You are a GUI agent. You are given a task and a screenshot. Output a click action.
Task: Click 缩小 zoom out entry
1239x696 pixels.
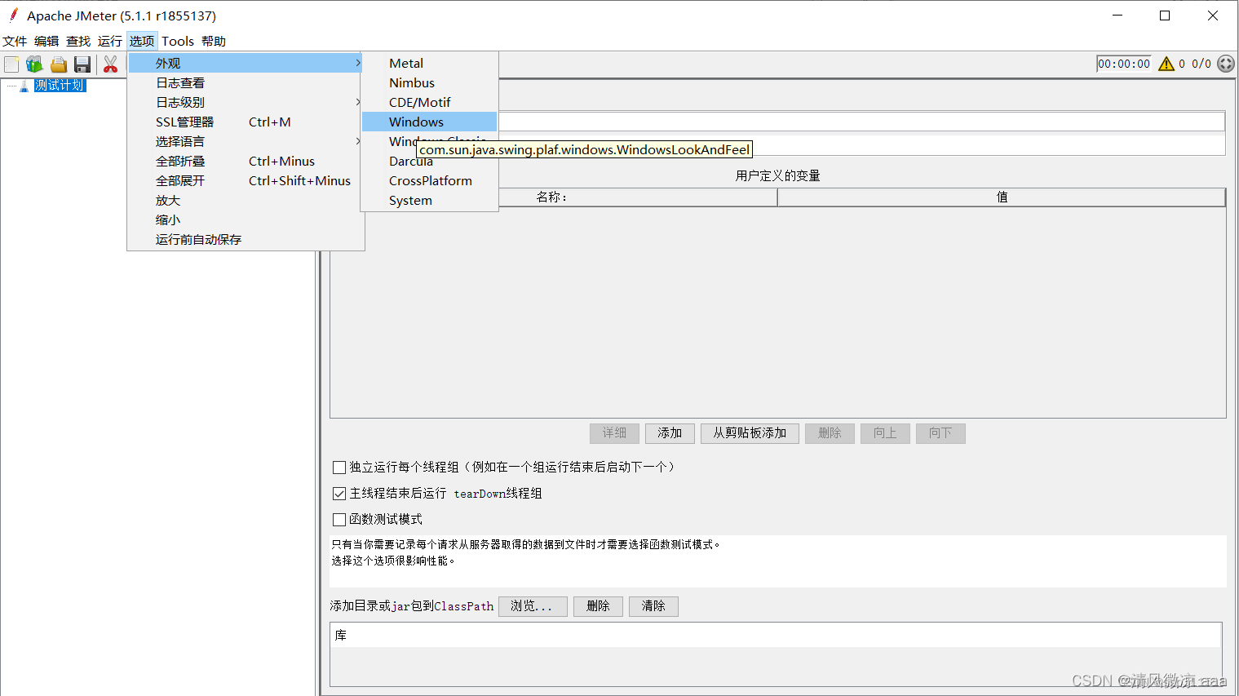point(246,219)
